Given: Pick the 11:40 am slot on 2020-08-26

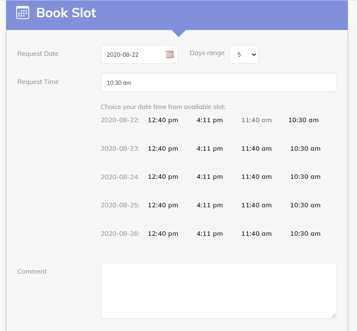Looking at the screenshot, I should point(256,233).
